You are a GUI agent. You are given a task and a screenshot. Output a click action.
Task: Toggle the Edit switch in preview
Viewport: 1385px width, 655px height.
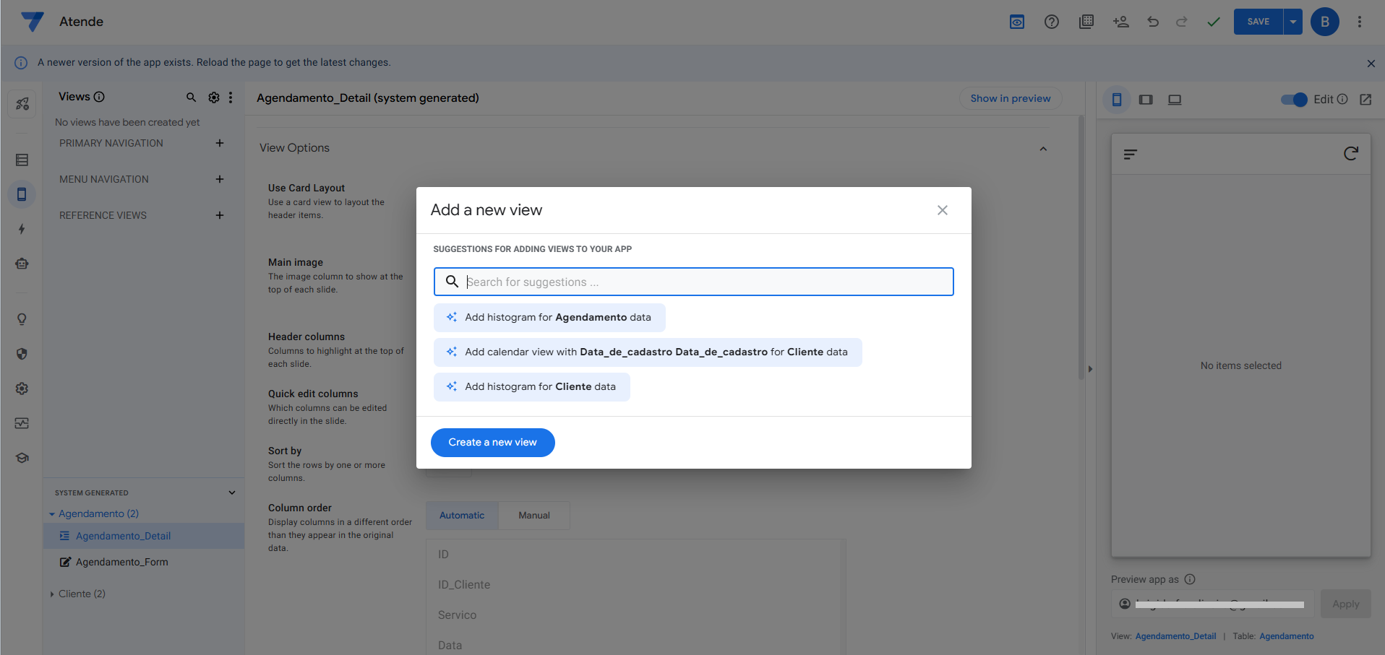tap(1293, 100)
